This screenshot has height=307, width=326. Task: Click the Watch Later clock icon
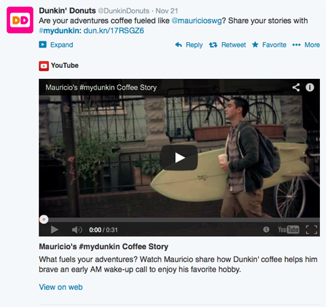pyautogui.click(x=266, y=230)
